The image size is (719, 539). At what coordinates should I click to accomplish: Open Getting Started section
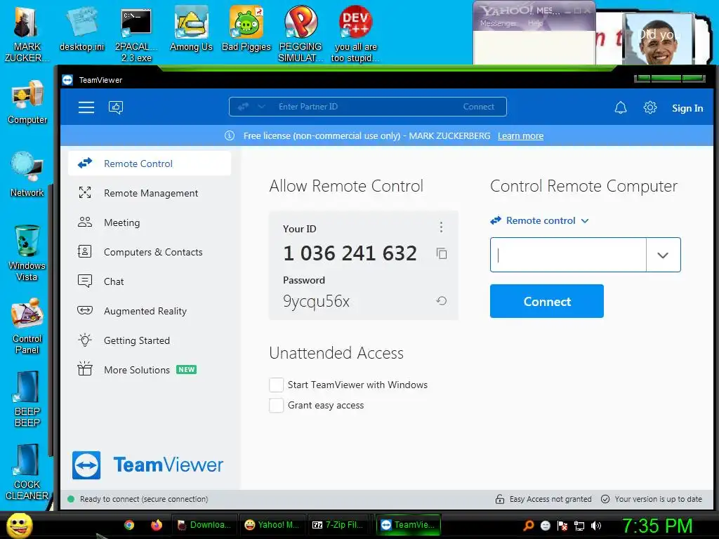click(x=150, y=340)
